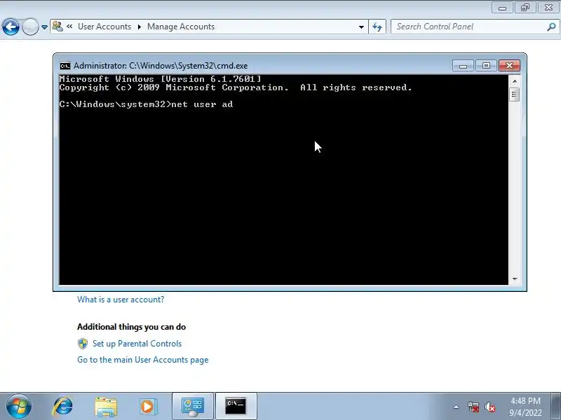Click the muted volume tray icon
The width and height of the screenshot is (561, 420).
click(489, 407)
